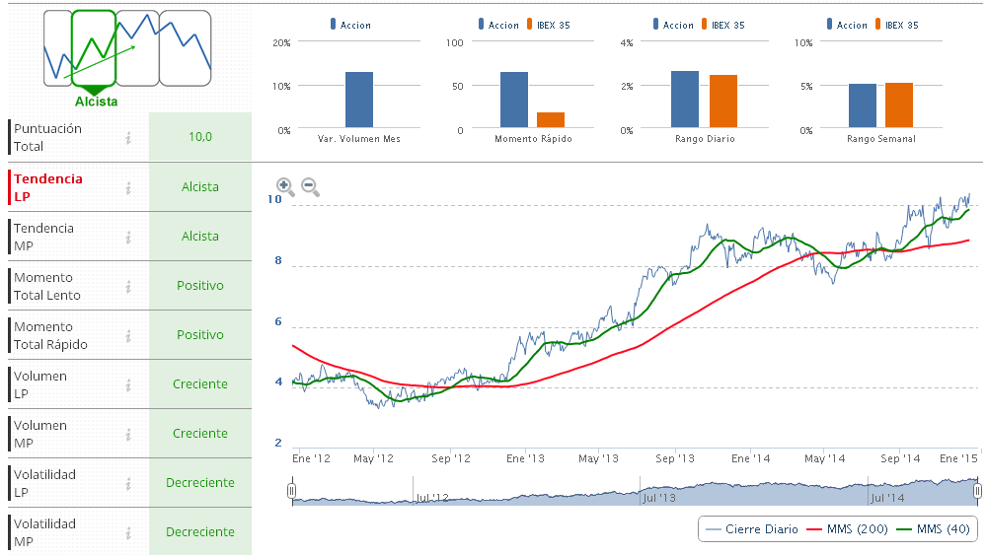Click the zoom out magnifier icon
This screenshot has height=555, width=987.
click(310, 185)
